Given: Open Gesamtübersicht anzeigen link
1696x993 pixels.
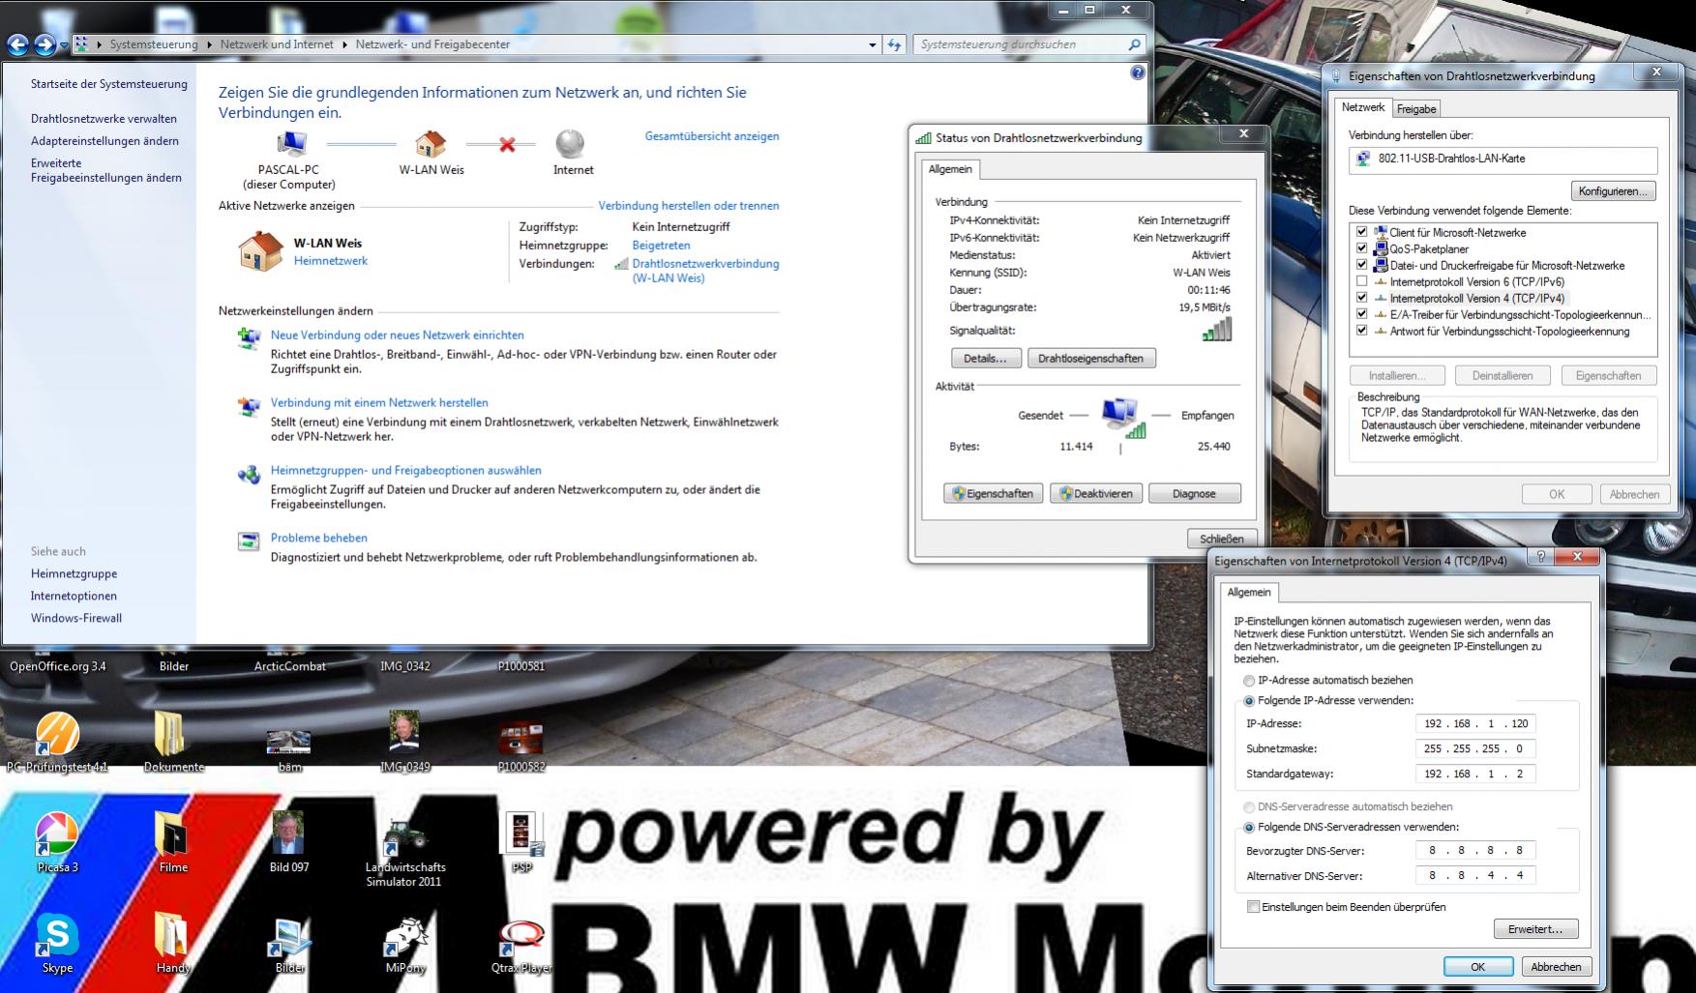Looking at the screenshot, I should (x=712, y=136).
